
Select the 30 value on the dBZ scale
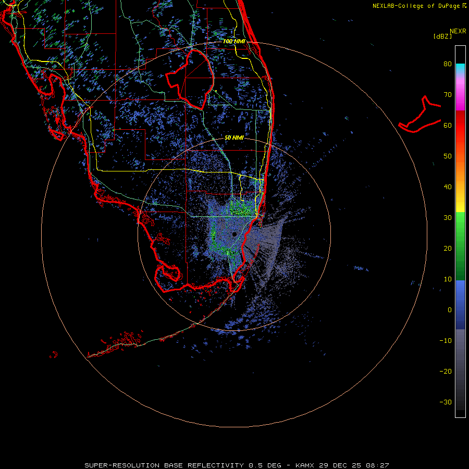[448, 217]
